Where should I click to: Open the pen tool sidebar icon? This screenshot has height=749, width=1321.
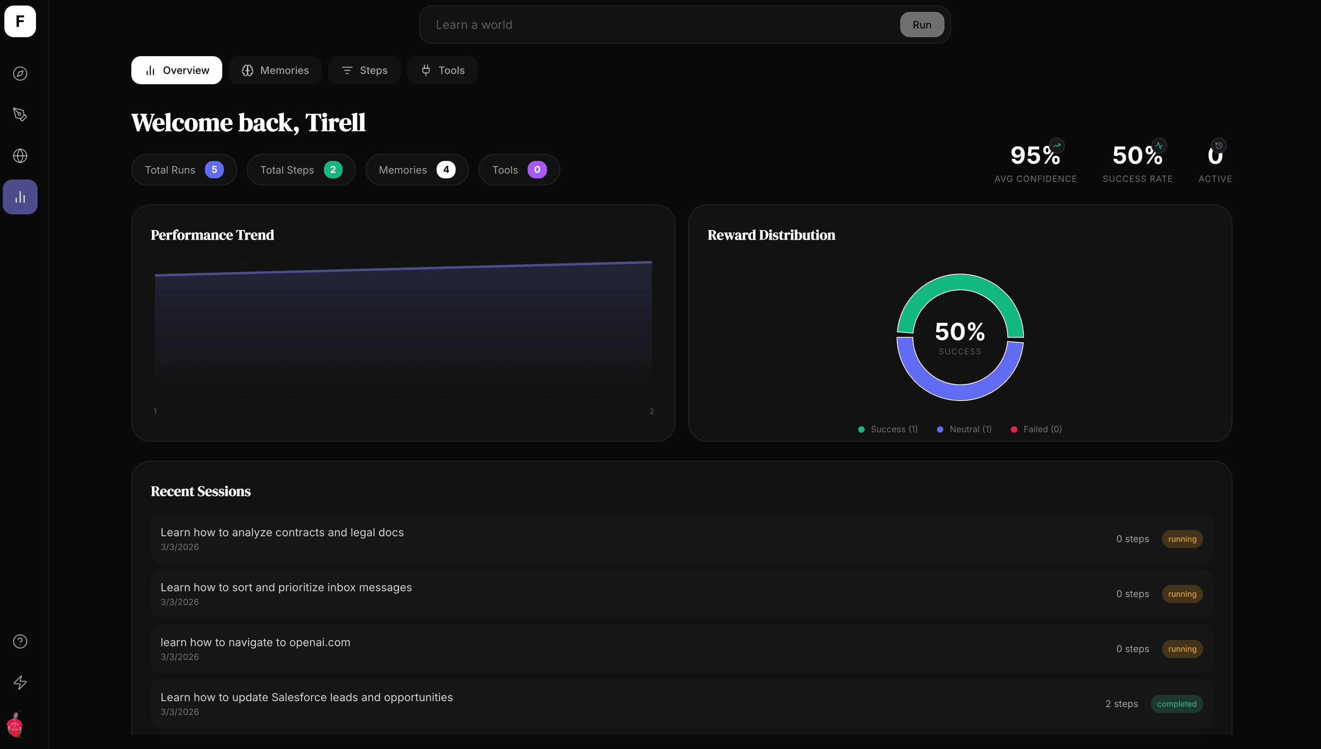[x=20, y=114]
